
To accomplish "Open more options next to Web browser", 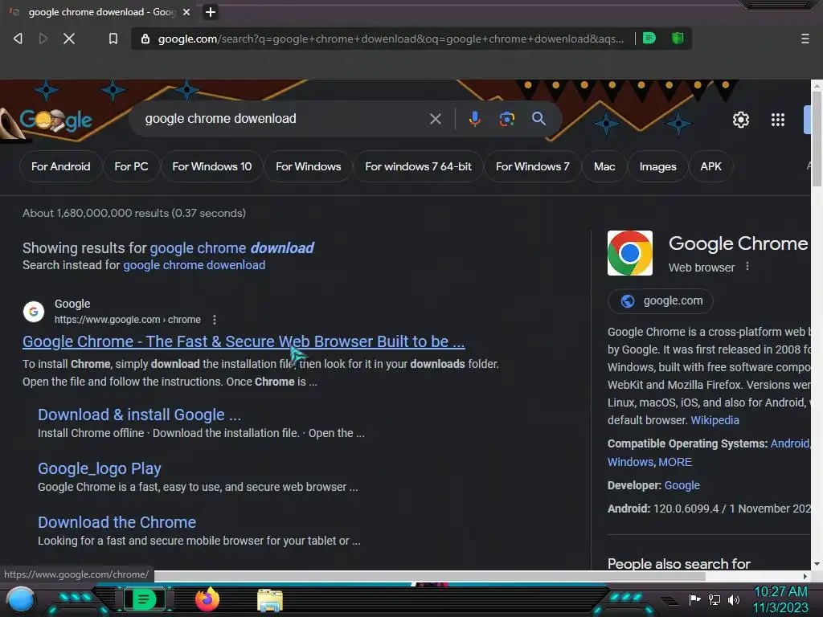I will (747, 267).
